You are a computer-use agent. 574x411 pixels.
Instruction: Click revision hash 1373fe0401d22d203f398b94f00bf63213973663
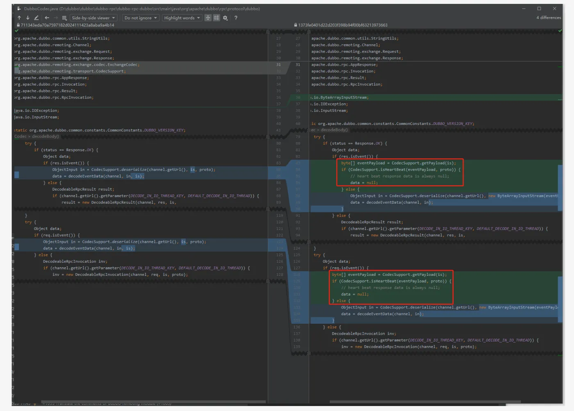pyautogui.click(x=343, y=25)
